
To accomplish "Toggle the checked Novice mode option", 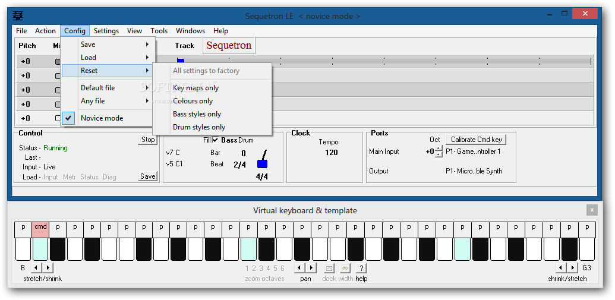I will point(106,118).
